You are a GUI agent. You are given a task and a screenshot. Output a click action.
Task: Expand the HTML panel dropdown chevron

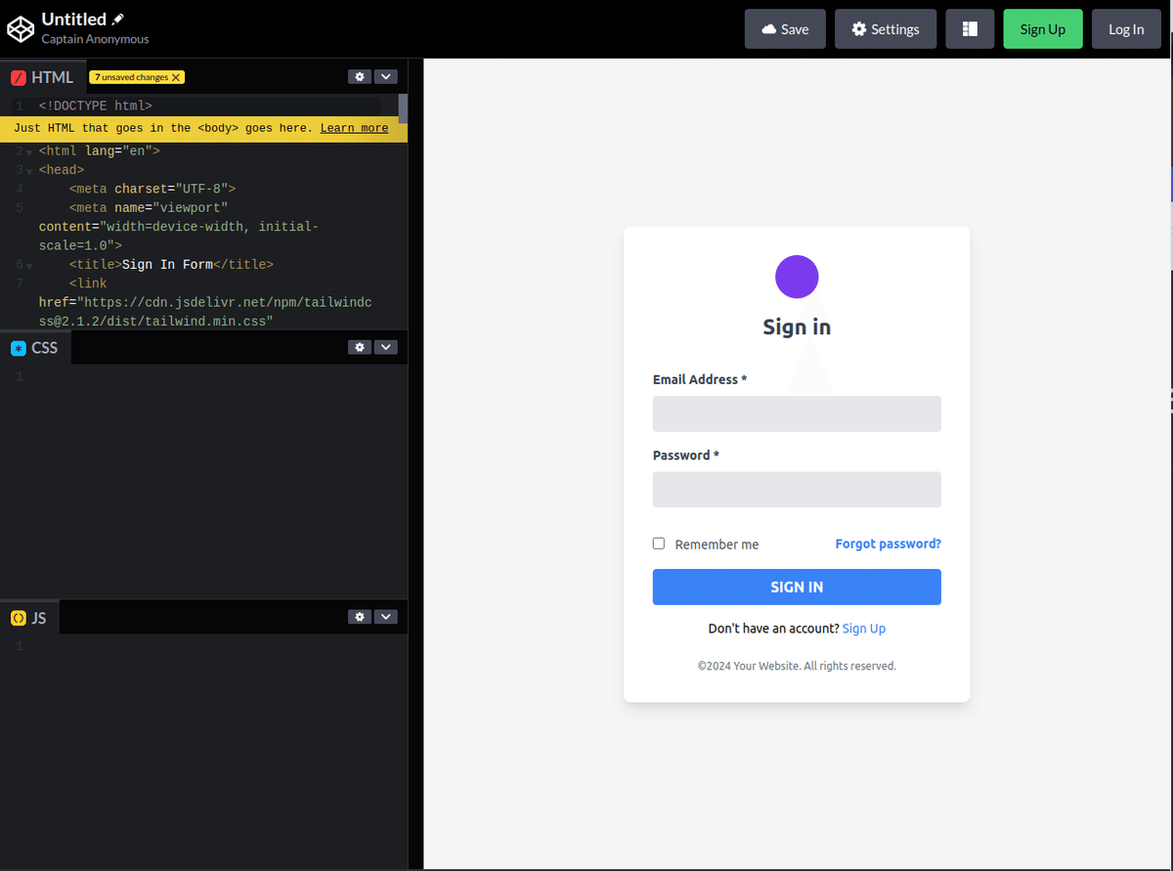(x=386, y=75)
